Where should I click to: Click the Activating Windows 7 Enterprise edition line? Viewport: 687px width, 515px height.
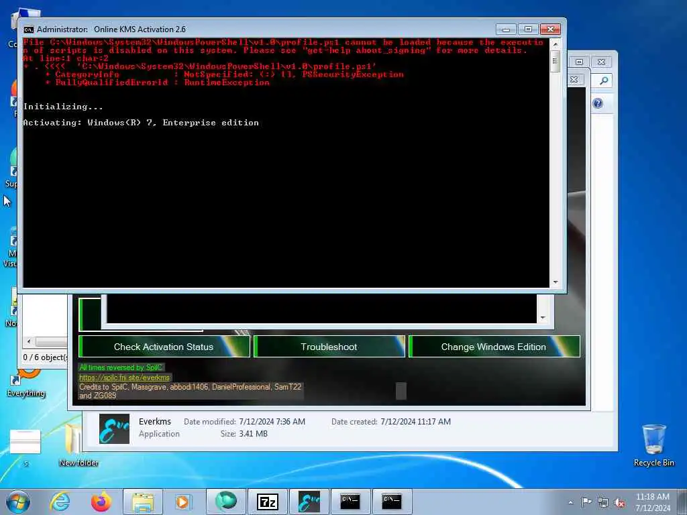[x=141, y=123]
